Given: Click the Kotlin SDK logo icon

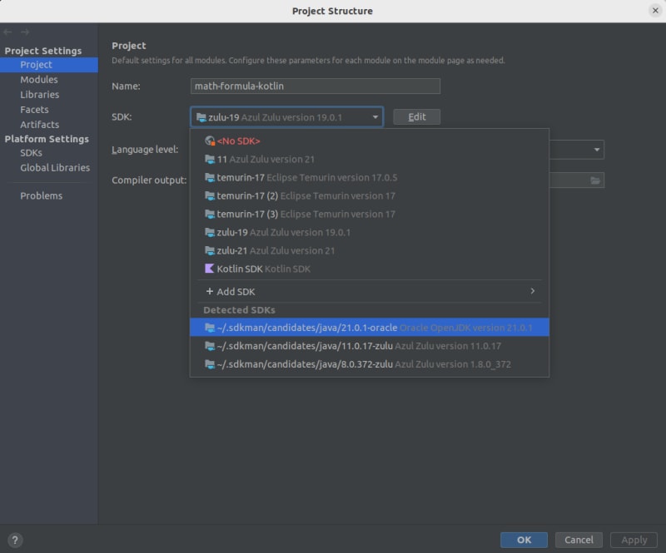Looking at the screenshot, I should tap(210, 269).
